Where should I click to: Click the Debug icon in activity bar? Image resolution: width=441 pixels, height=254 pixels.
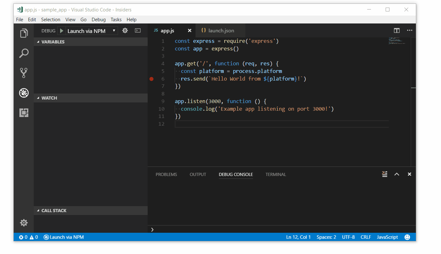point(24,93)
